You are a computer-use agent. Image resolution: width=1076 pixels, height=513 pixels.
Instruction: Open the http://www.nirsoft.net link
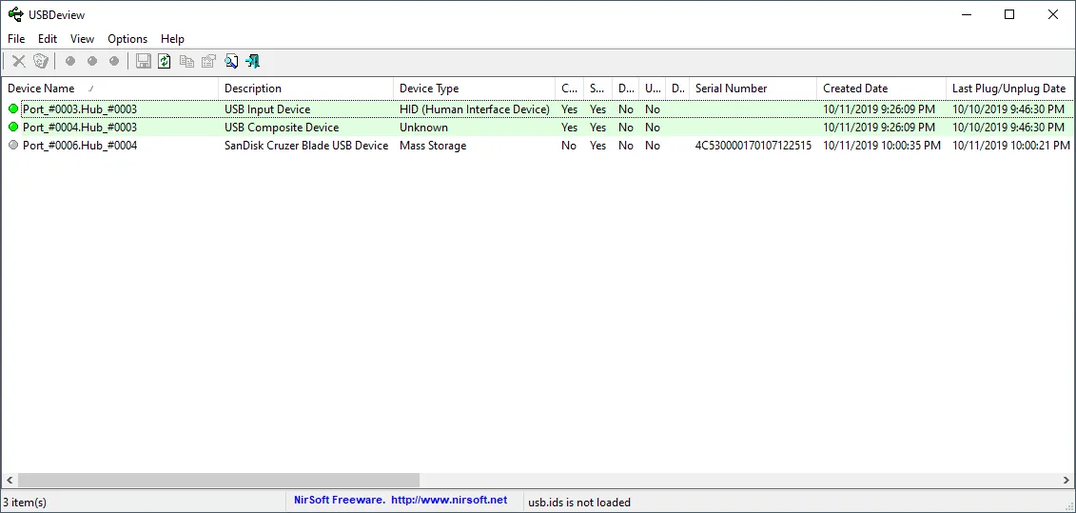(x=449, y=500)
